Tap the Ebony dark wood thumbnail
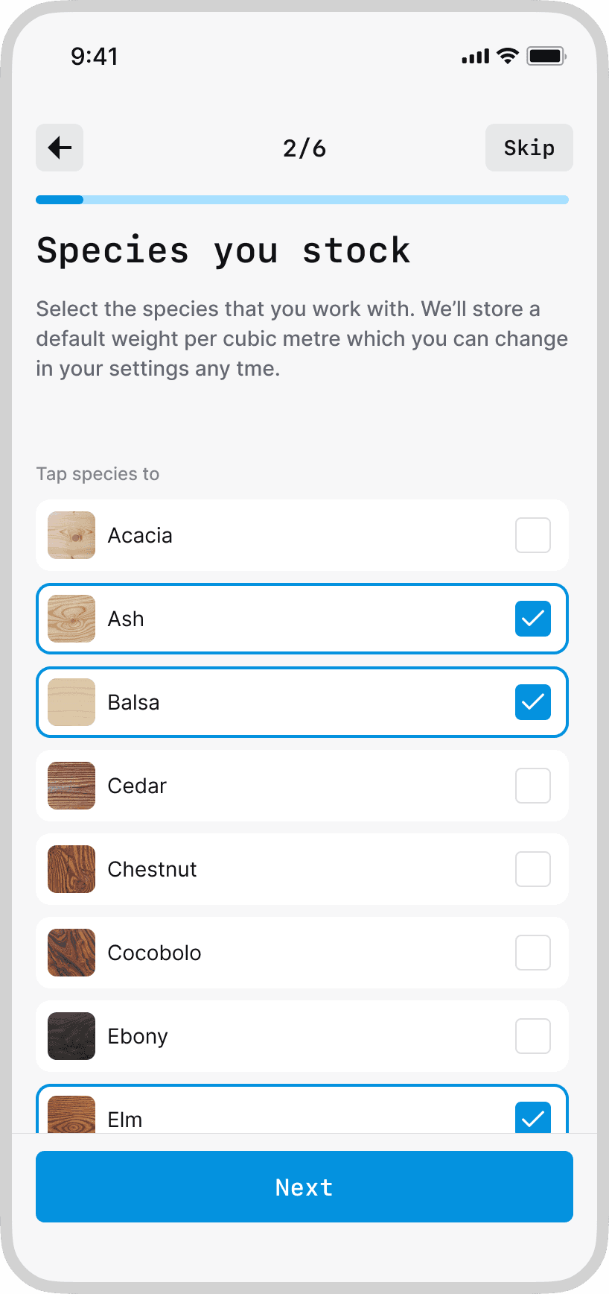Screen dimensions: 609x1294 (71, 1036)
